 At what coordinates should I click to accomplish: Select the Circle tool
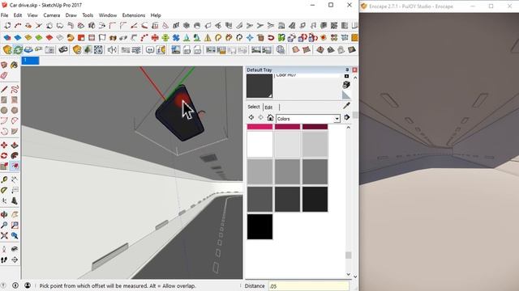click(4, 111)
